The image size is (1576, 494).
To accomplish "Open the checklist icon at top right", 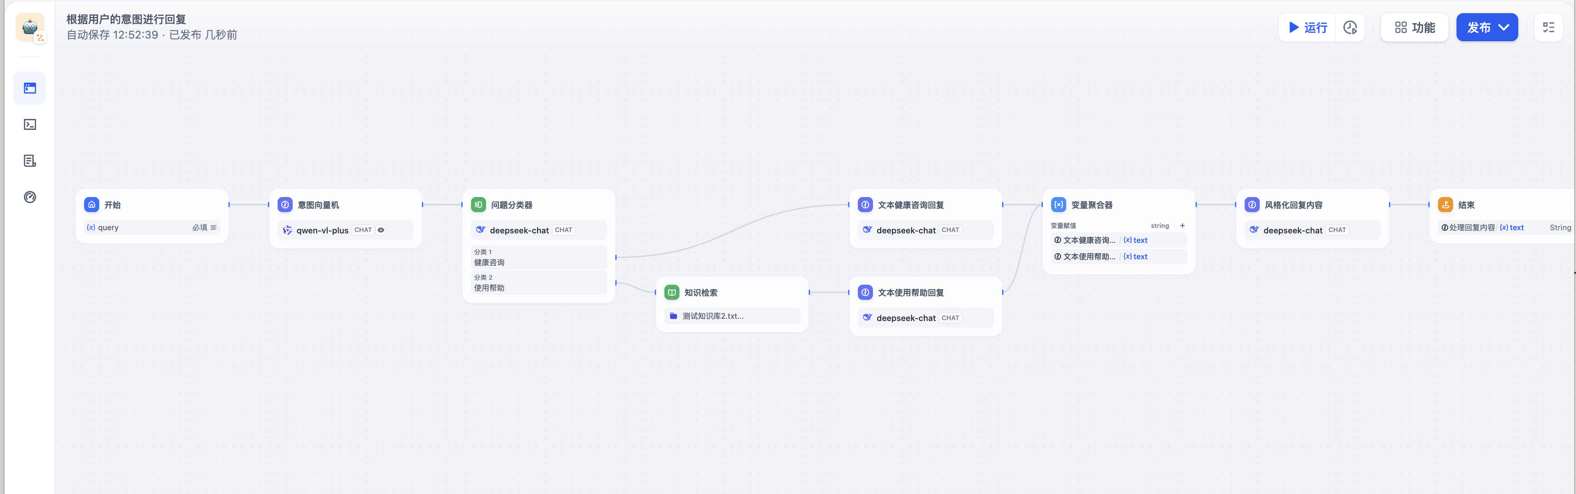I will 1548,28.
